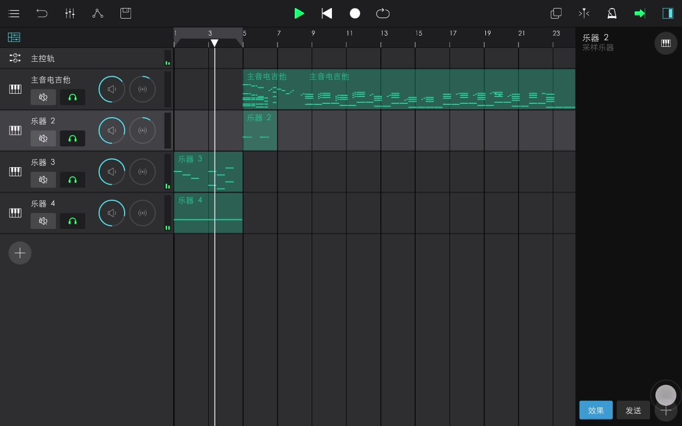Solo the 主音电吉他 track with headphones

(72, 97)
